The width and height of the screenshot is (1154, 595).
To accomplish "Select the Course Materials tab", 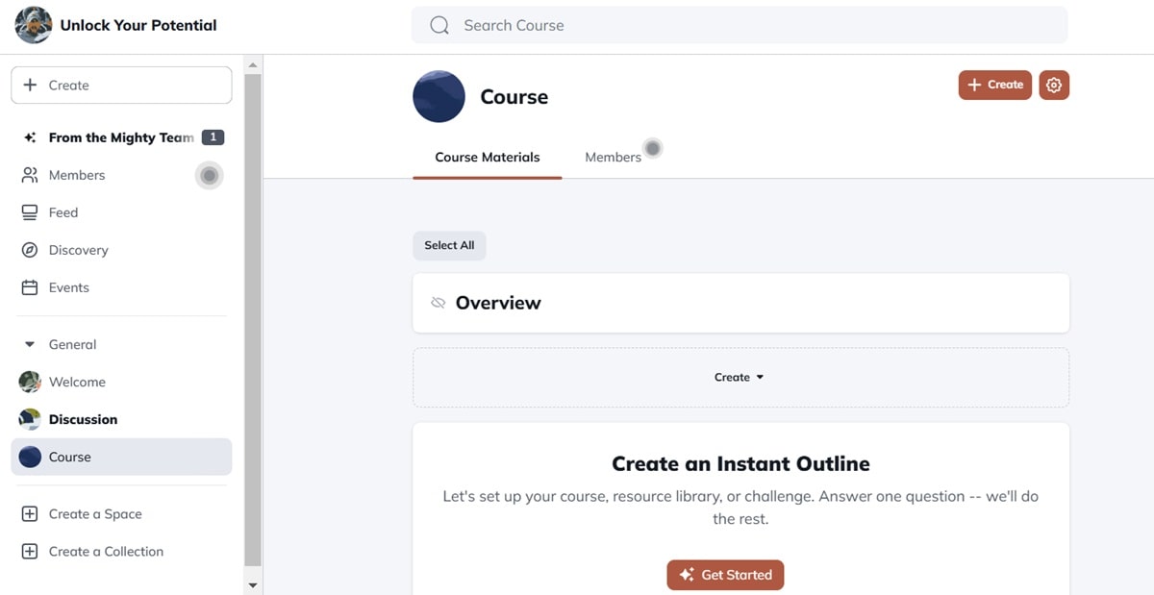I will 487,158.
